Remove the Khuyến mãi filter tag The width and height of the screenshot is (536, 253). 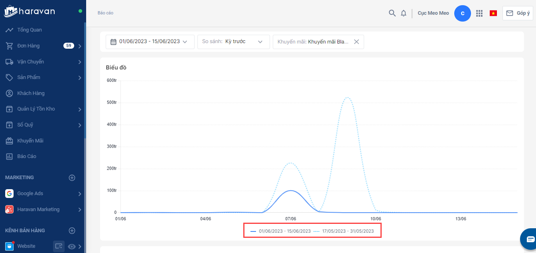(357, 42)
